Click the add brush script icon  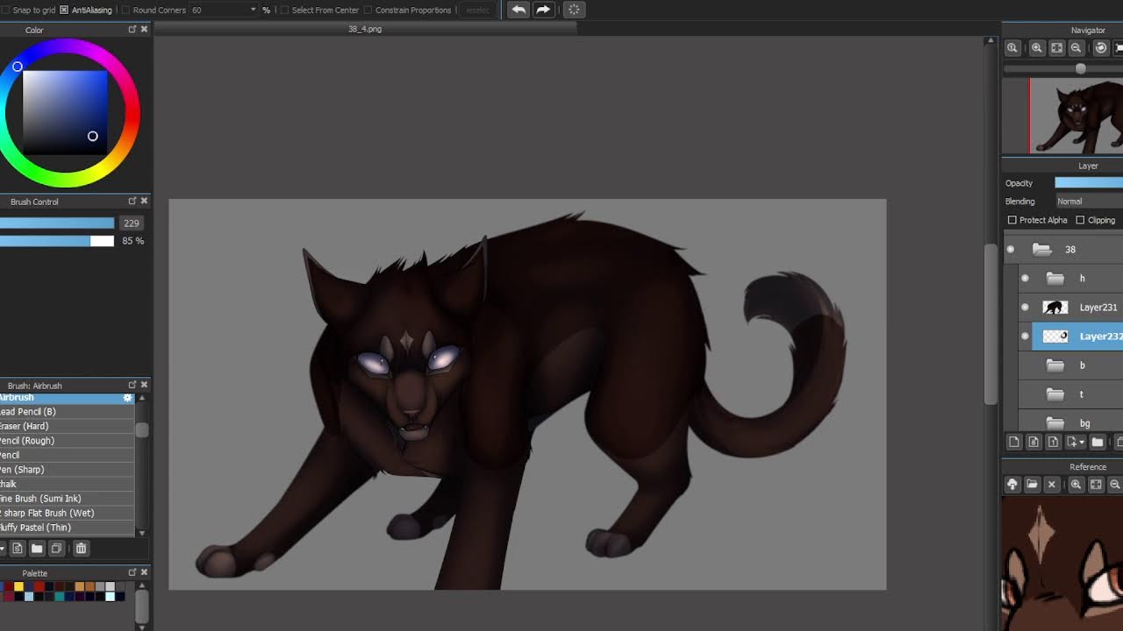click(x=17, y=549)
